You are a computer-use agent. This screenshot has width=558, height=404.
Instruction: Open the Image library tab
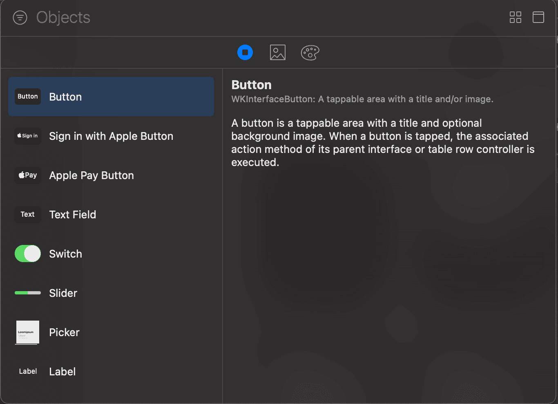pos(278,52)
